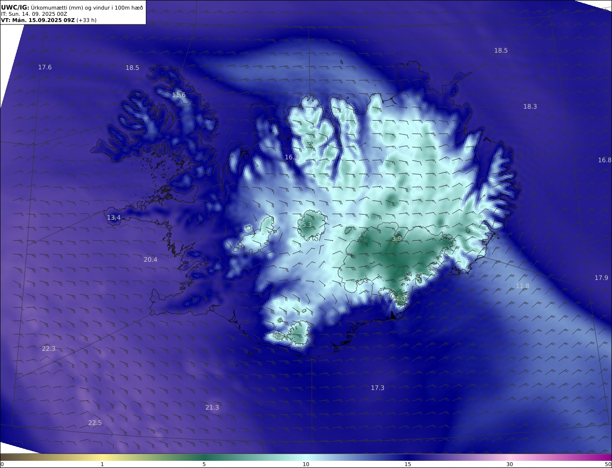This screenshot has width=612, height=468.
Task: Click the colorbar tick label 5
Action: (204, 464)
